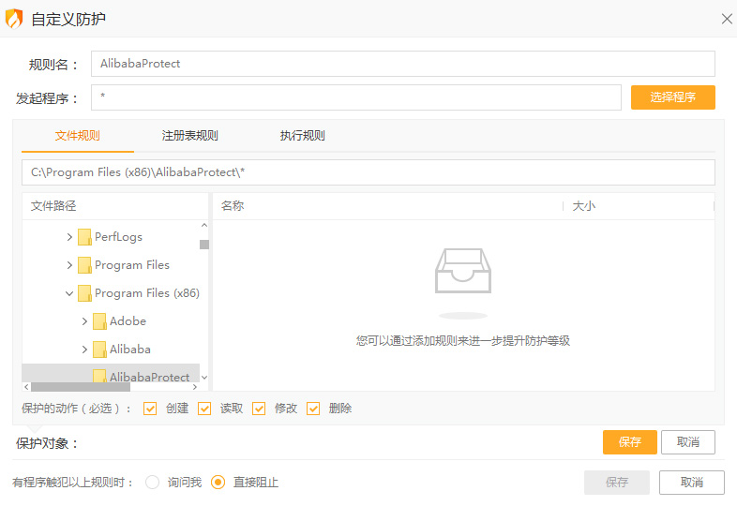Viewport: 737px width, 506px height.
Task: Click the grey 保存 button at bottom
Action: [617, 483]
